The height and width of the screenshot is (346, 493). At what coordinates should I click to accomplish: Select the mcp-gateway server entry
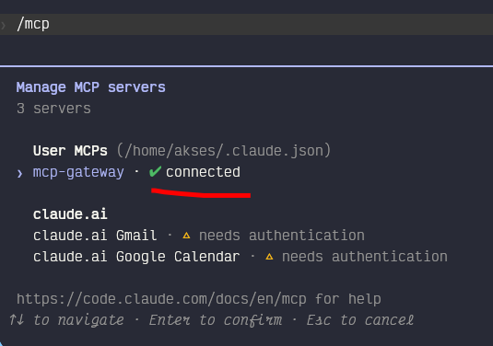pos(78,172)
